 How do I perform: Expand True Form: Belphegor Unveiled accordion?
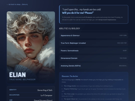tap(94, 43)
